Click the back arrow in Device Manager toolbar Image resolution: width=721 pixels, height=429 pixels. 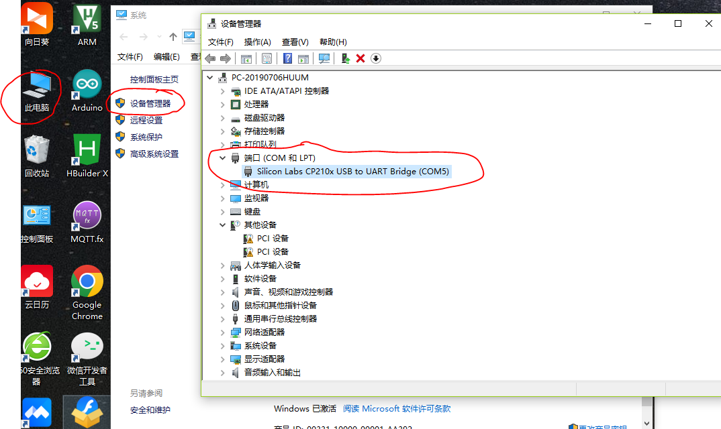coord(211,58)
